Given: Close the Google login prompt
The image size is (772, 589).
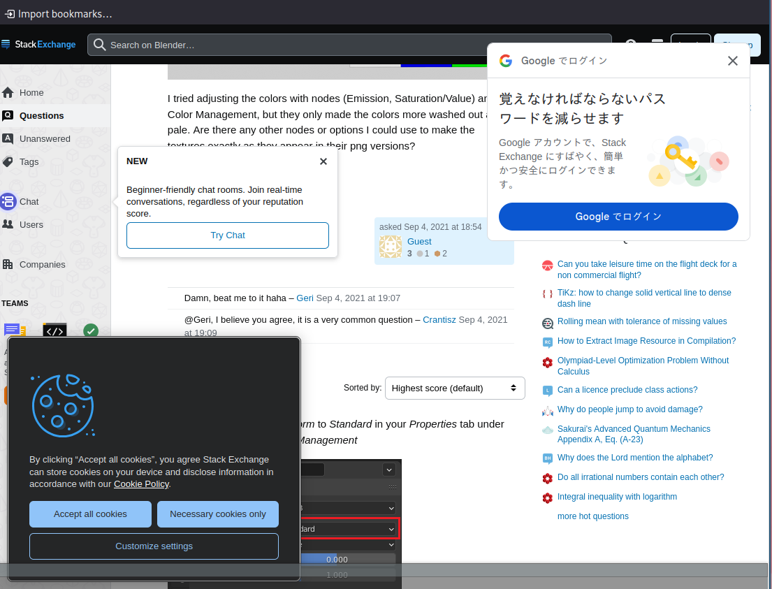Looking at the screenshot, I should pyautogui.click(x=733, y=61).
